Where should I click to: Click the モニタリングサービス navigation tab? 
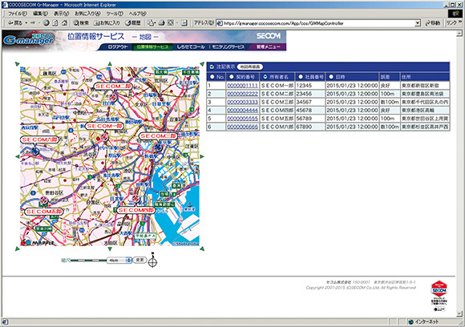(x=228, y=46)
